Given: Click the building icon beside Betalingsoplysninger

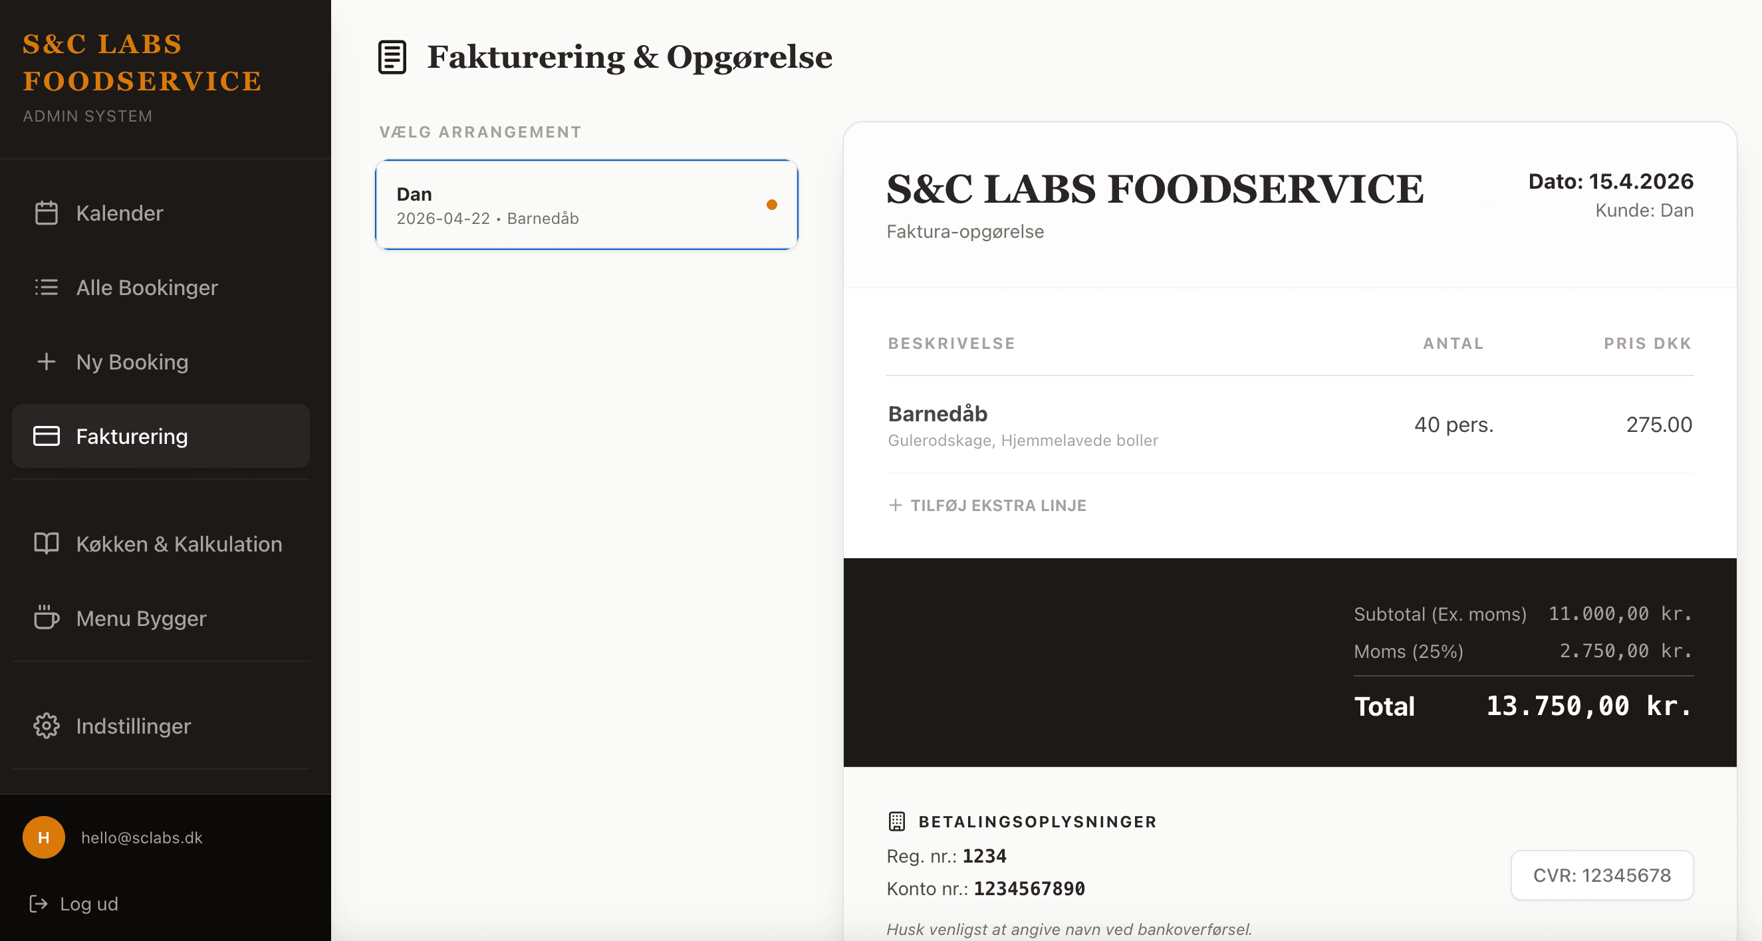Looking at the screenshot, I should [897, 821].
